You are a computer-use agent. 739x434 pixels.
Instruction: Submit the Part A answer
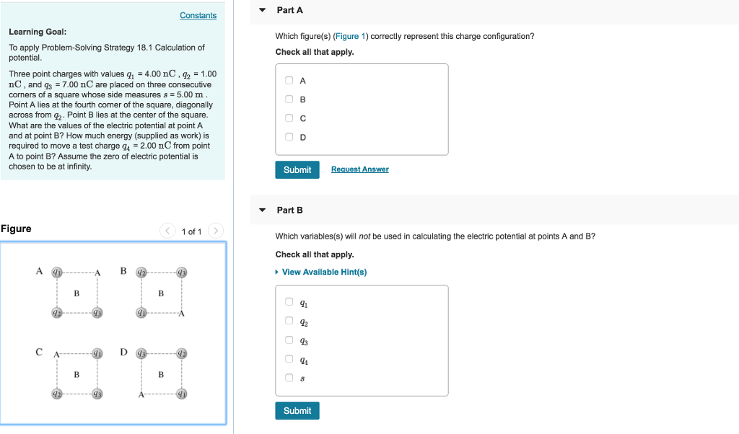click(x=297, y=169)
